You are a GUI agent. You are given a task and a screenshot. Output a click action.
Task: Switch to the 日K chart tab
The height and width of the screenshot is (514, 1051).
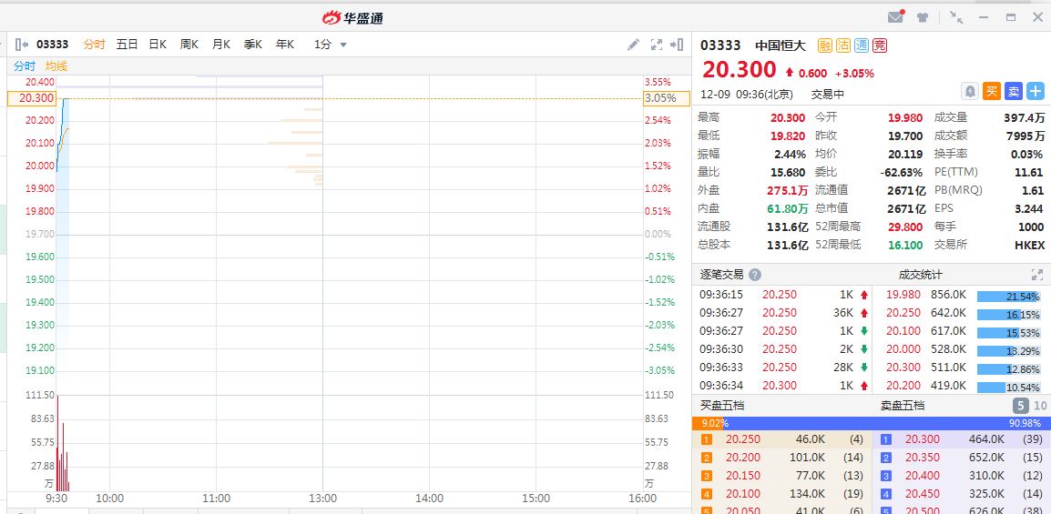pos(158,45)
